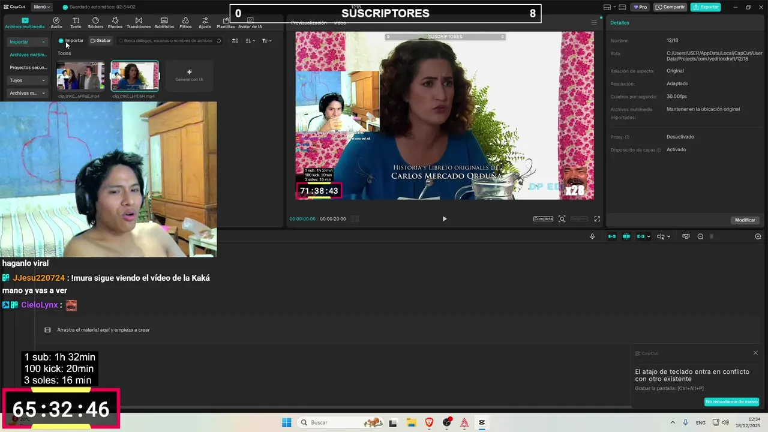The image size is (768, 432).
Task: Open the Audio panel
Action: click(56, 23)
